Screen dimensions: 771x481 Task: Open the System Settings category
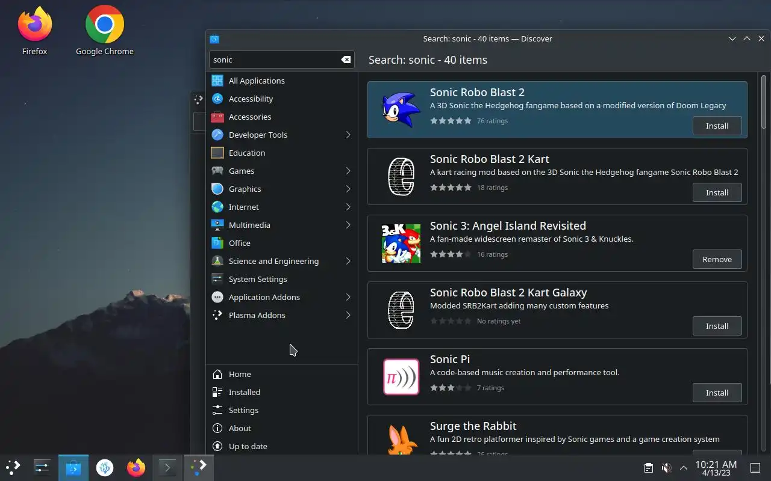tap(282, 279)
